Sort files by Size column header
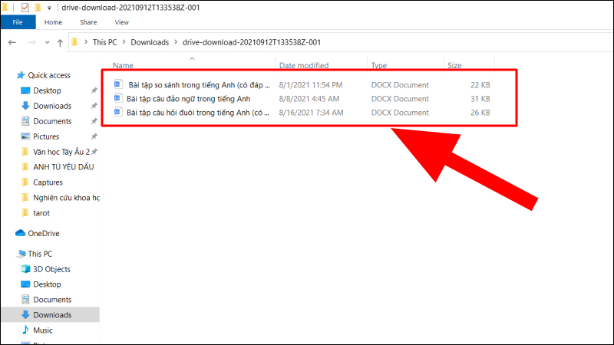The image size is (614, 345). [454, 65]
